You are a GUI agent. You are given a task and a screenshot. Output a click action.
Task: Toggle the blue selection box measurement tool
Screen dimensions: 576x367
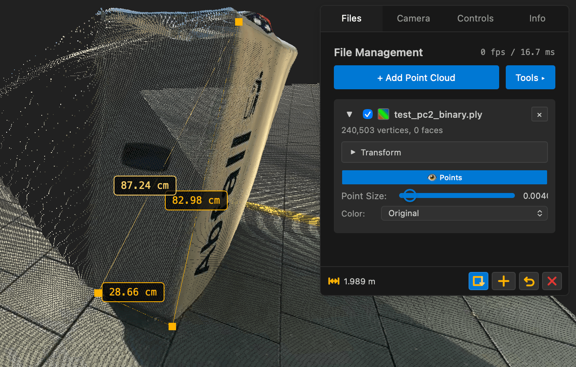point(478,281)
